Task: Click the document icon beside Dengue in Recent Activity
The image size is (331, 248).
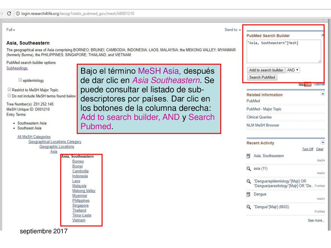Action: tap(249, 194)
